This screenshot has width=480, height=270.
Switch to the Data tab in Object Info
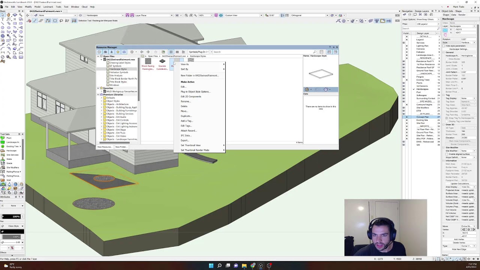[x=454, y=15]
